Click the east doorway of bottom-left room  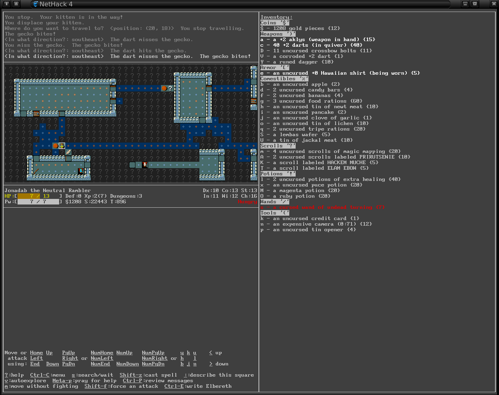(87, 165)
